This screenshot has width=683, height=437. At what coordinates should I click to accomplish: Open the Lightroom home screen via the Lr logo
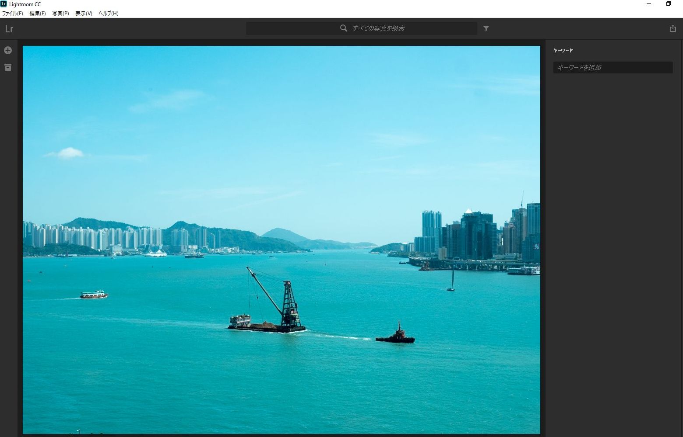pos(9,29)
